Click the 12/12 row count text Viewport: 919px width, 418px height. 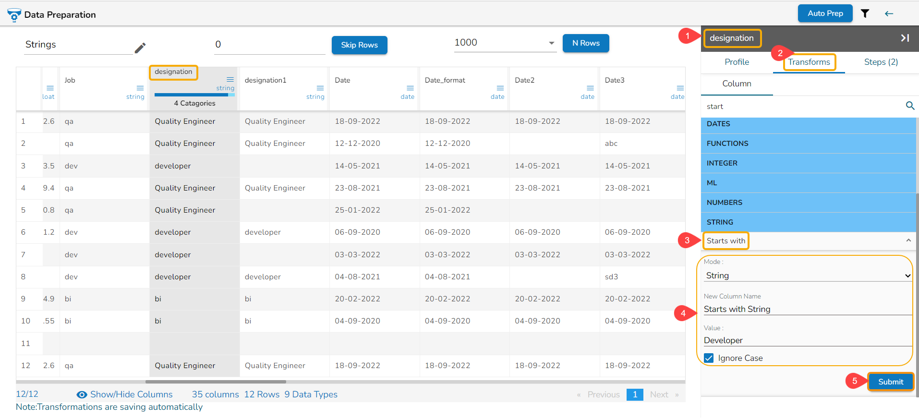pyautogui.click(x=27, y=394)
